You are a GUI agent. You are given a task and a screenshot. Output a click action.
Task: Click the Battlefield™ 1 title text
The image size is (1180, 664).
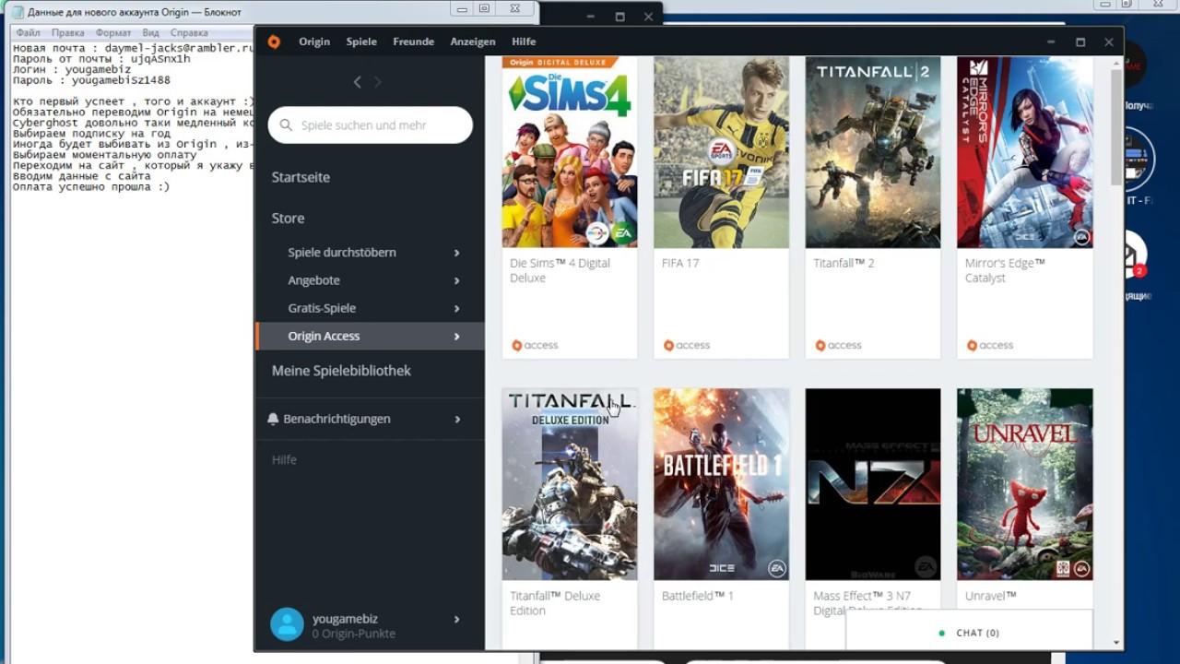point(698,596)
